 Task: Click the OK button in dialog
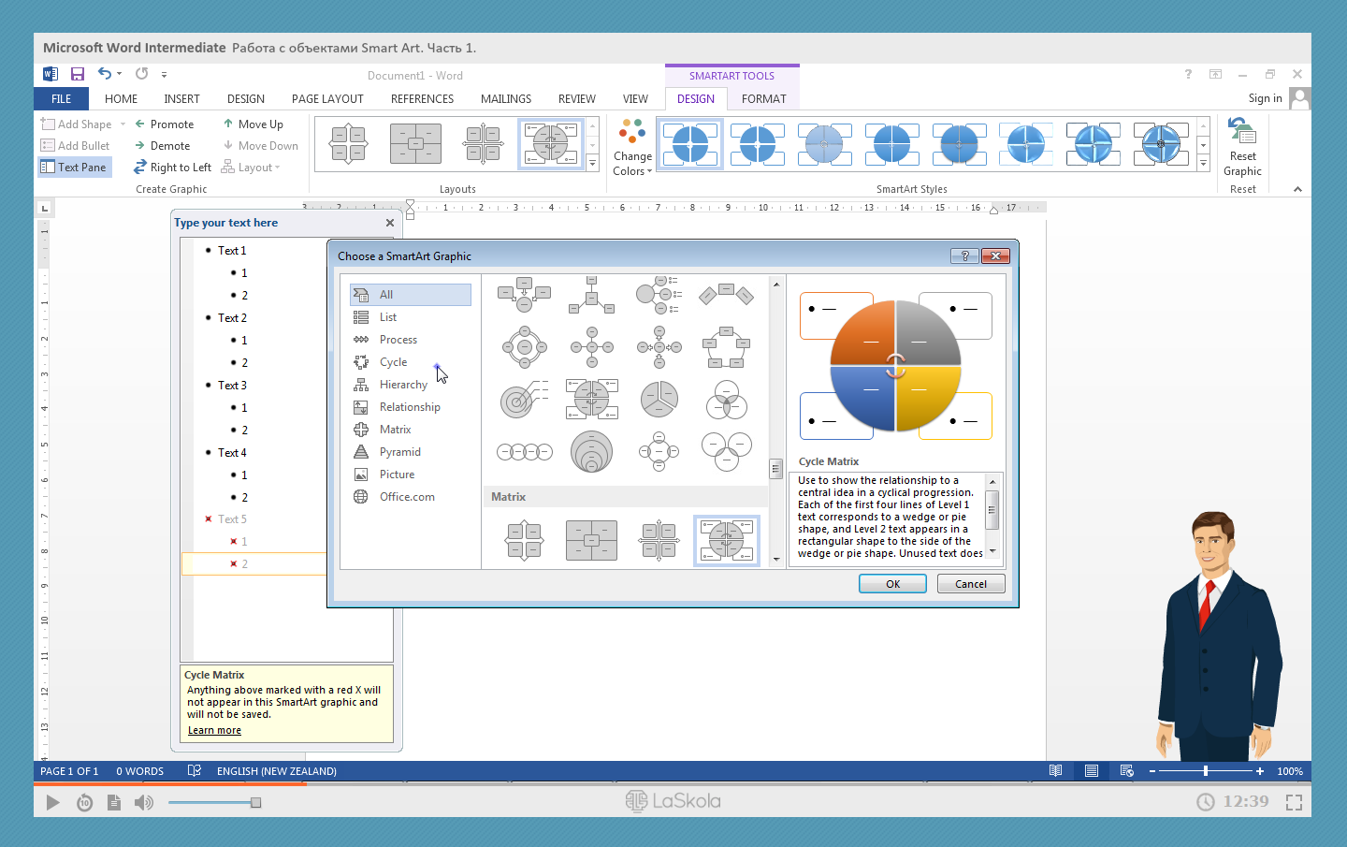pyautogui.click(x=892, y=584)
